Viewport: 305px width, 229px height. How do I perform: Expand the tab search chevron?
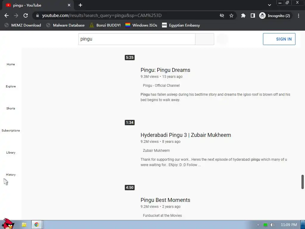(x=269, y=5)
